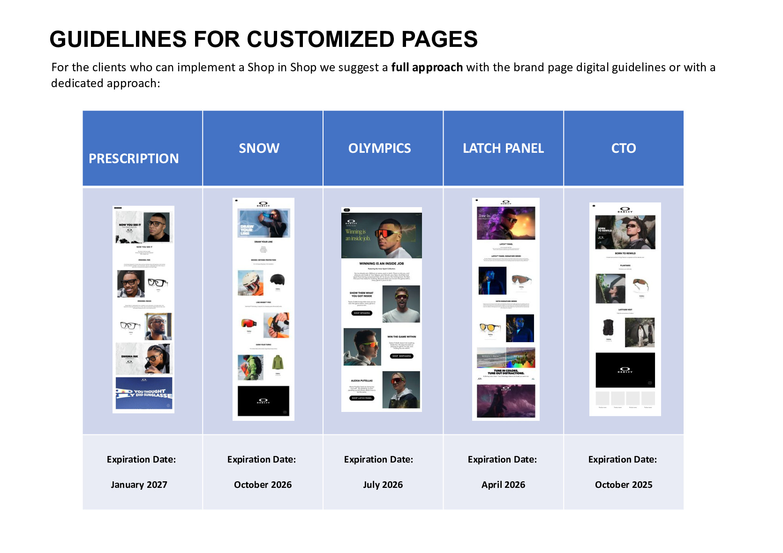Click the 'YOU THOUGHT' blue banner in Prescription mockup
Image resolution: width=783 pixels, height=553 pixels.
pos(144,393)
